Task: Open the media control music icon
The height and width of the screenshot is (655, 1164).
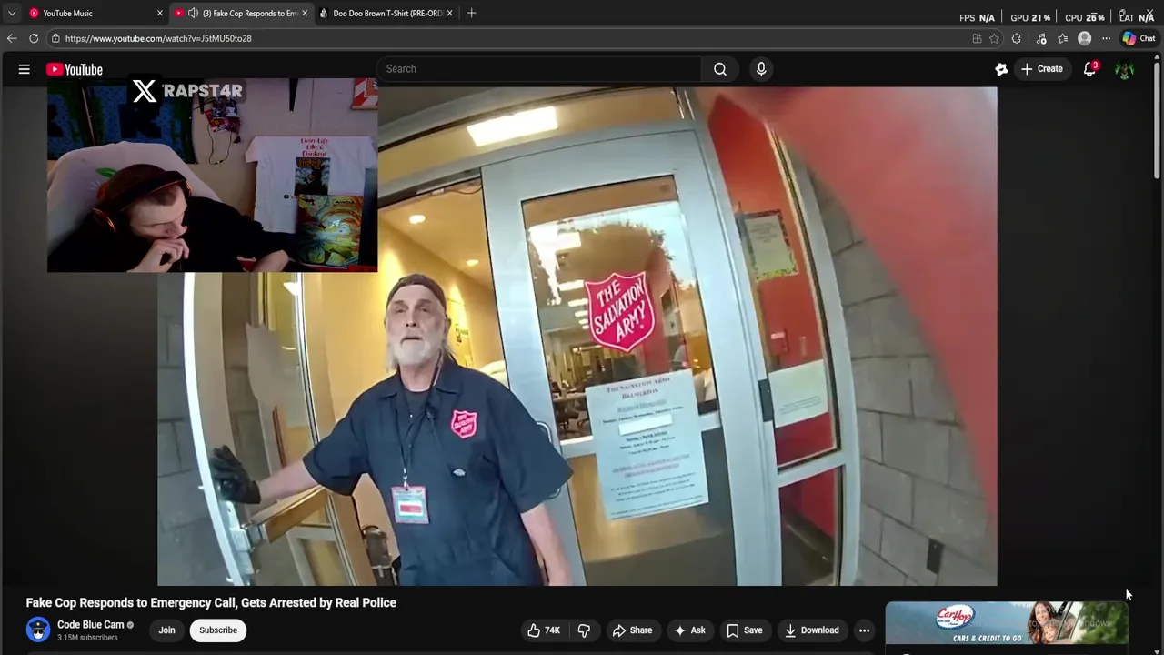Action: pyautogui.click(x=1041, y=38)
